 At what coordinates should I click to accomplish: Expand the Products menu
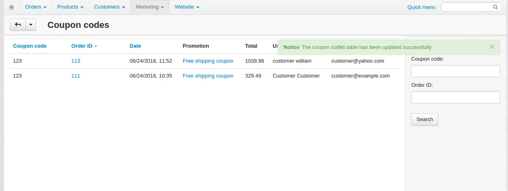(x=70, y=7)
